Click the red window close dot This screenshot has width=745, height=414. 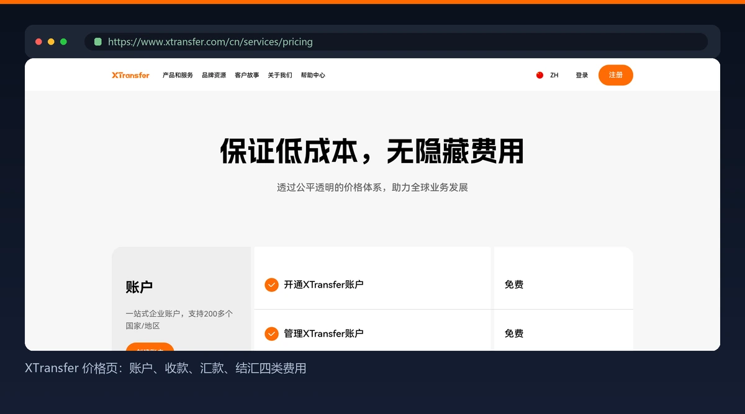pyautogui.click(x=38, y=42)
